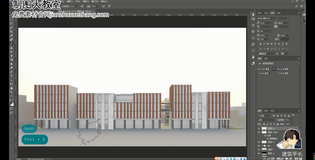Select the Pen tool
Screen dimensions: 315x160
11,72
